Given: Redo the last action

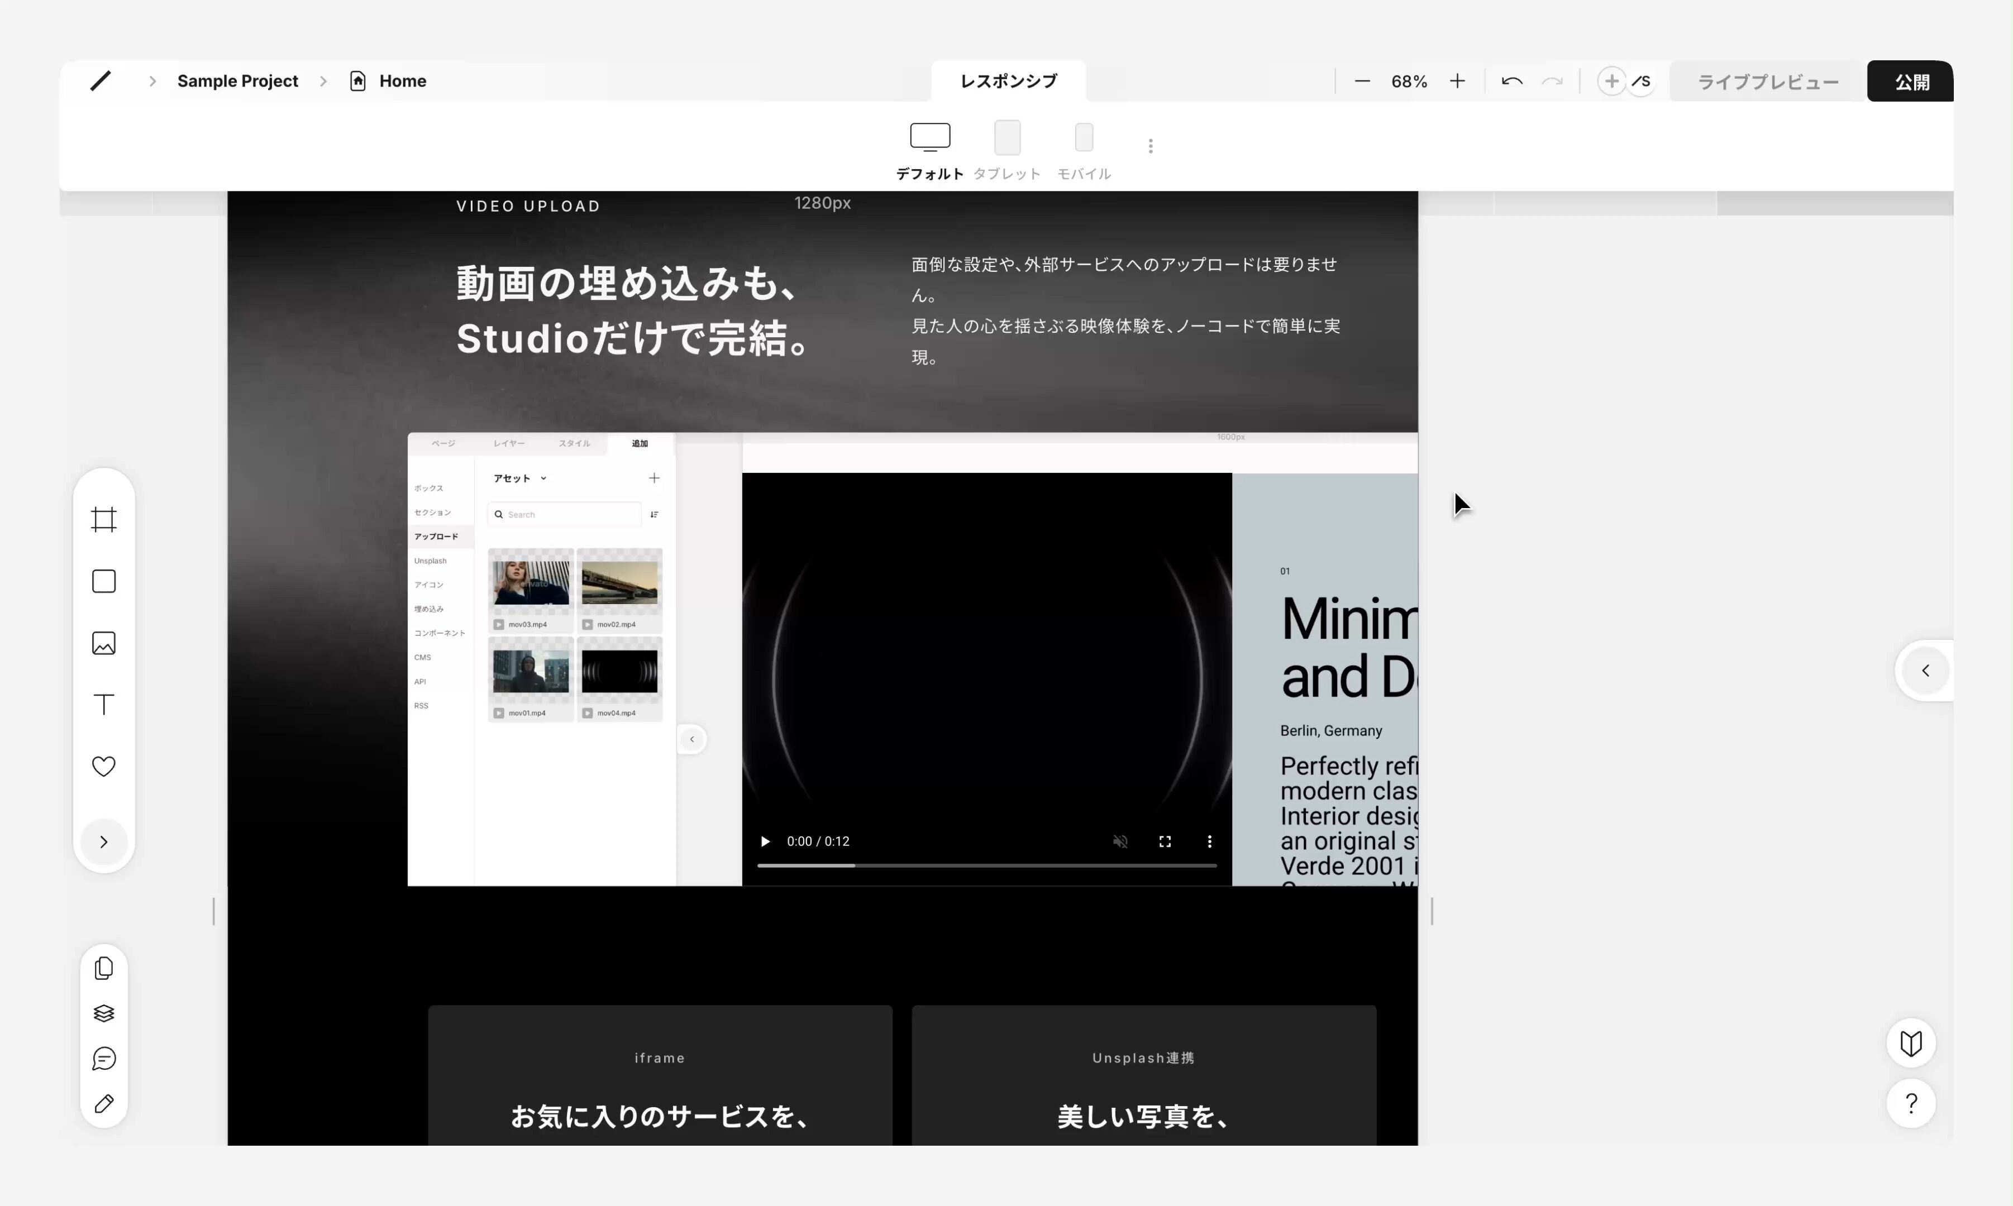Looking at the screenshot, I should pos(1553,80).
